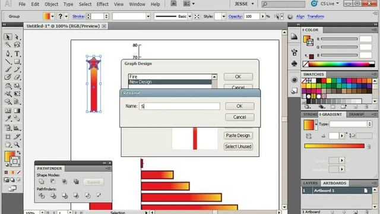Select the Eyedropper tool

pos(8,118)
